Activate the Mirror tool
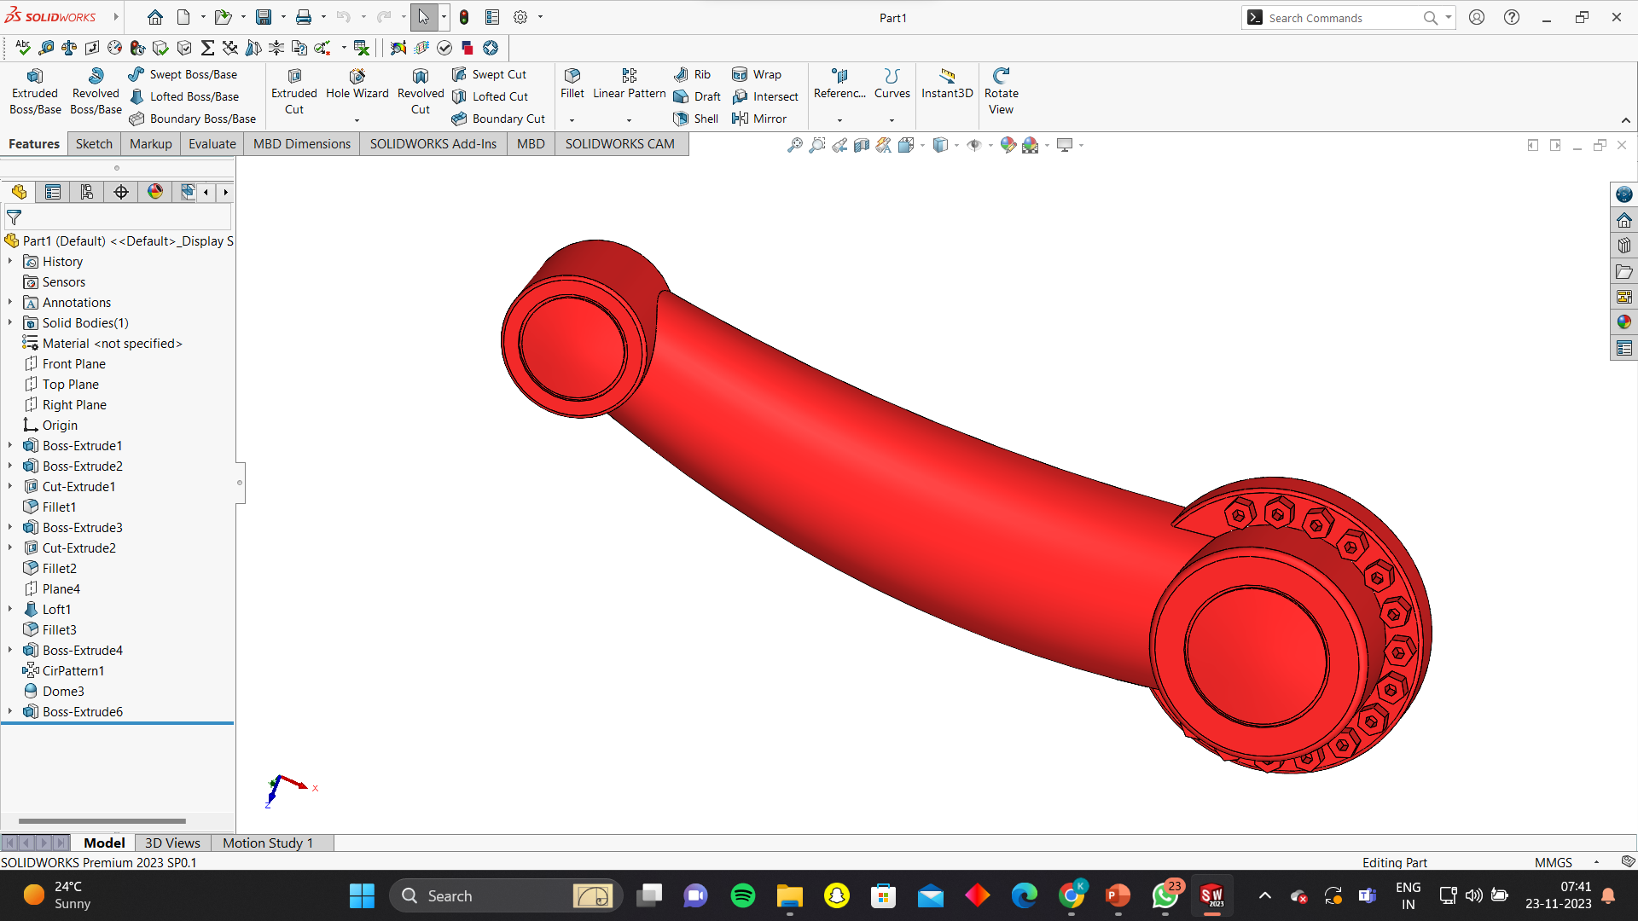The width and height of the screenshot is (1638, 921). pos(740,119)
